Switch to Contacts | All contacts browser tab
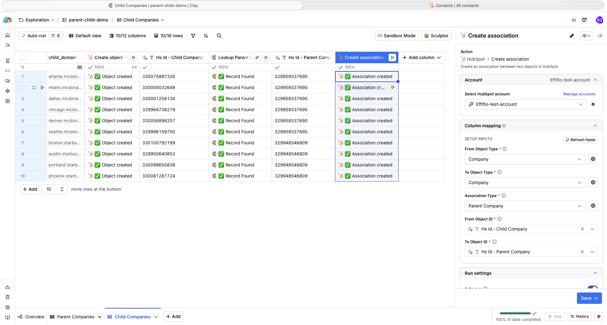The width and height of the screenshot is (607, 325). [x=454, y=5]
